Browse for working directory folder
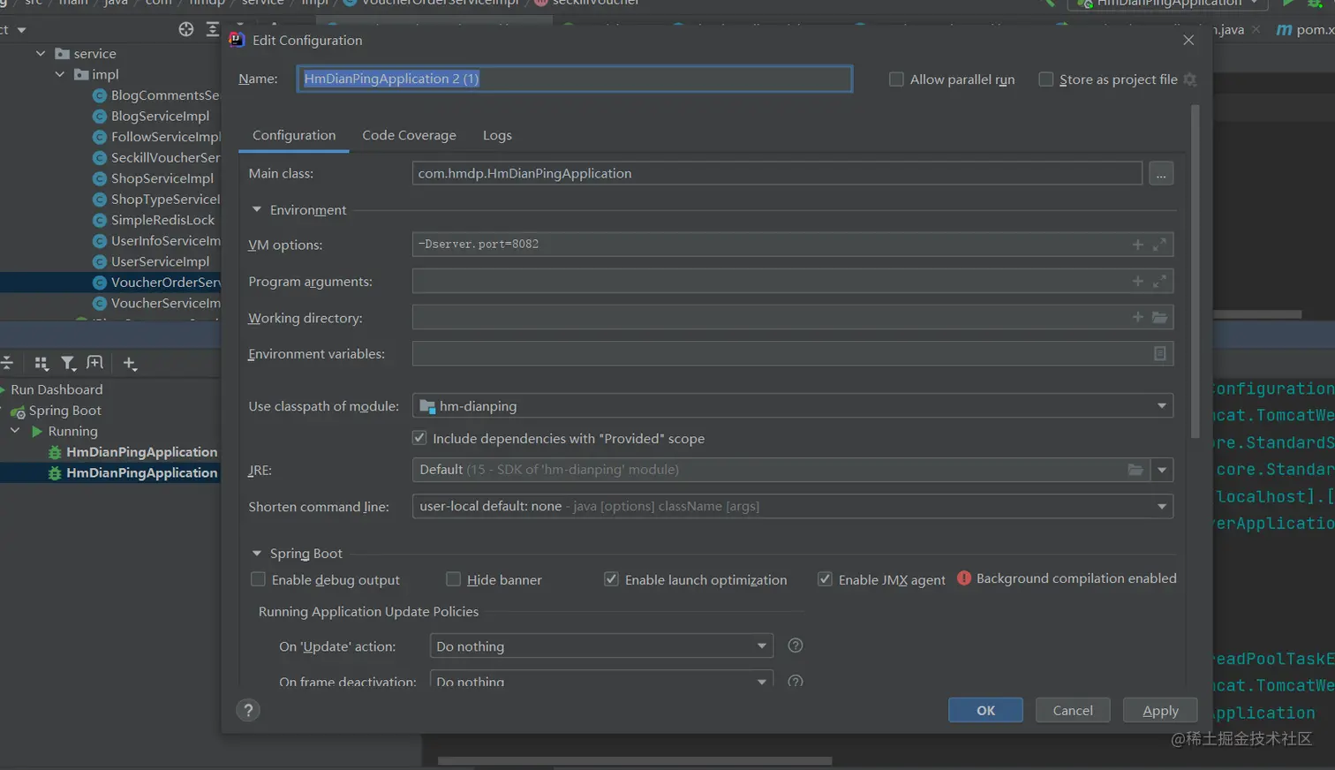Viewport: 1335px width, 770px height. pyautogui.click(x=1159, y=317)
